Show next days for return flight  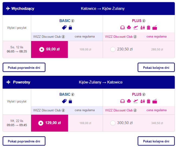pos(155,141)
